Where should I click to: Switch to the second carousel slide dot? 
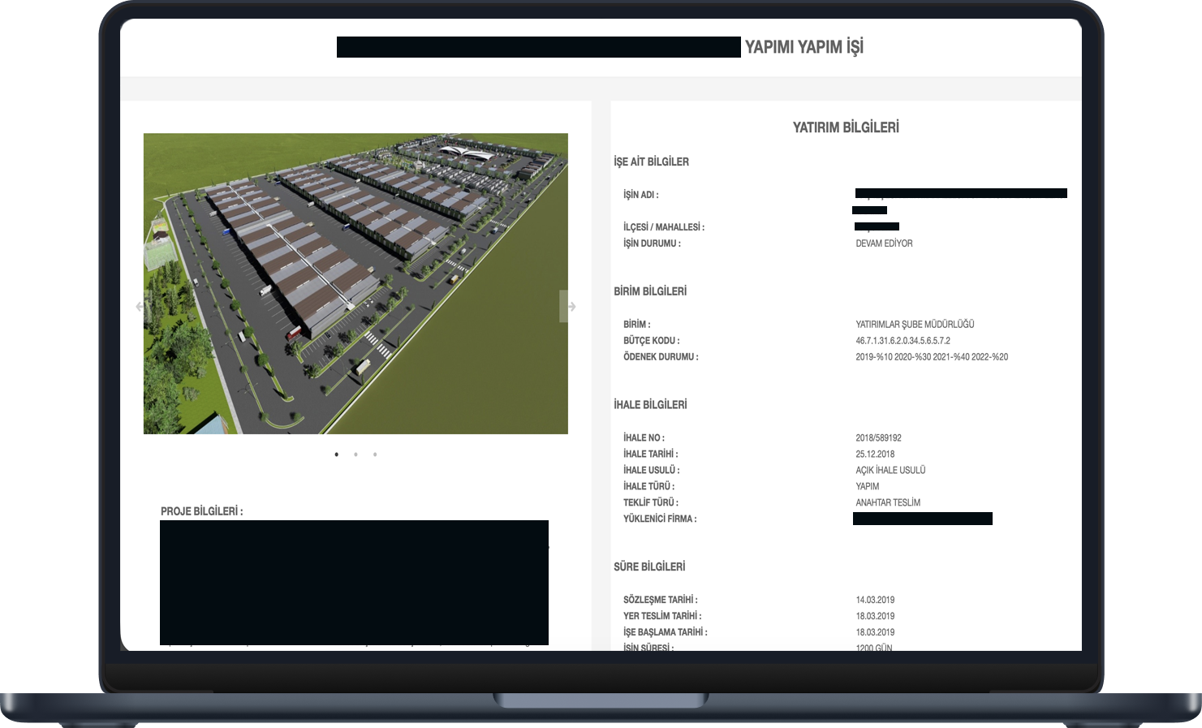tap(355, 454)
